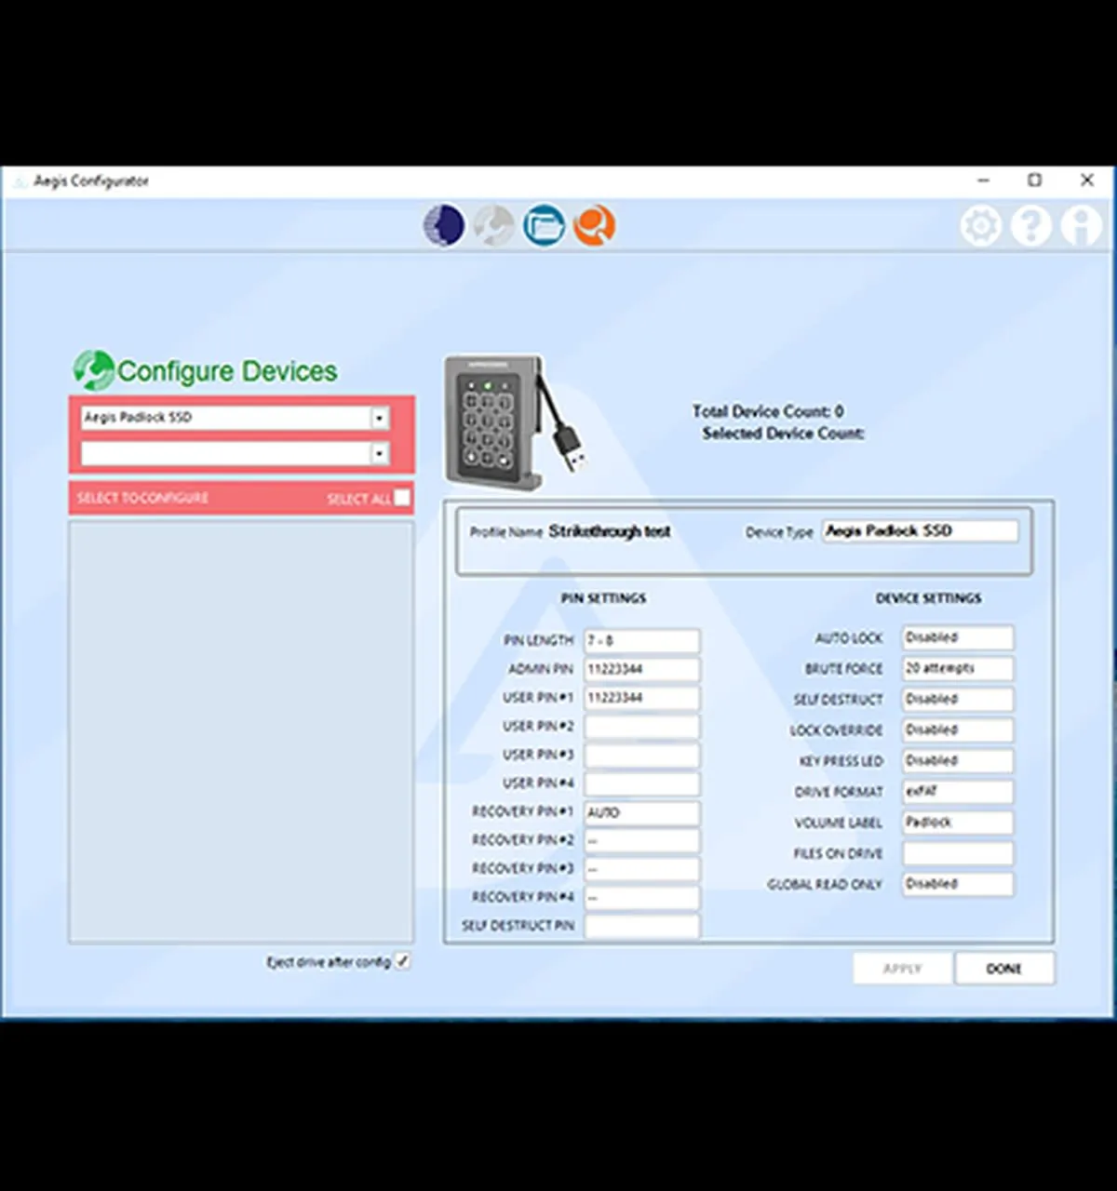Click the dark blue head icon in toolbar
This screenshot has width=1117, height=1191.
click(x=444, y=225)
